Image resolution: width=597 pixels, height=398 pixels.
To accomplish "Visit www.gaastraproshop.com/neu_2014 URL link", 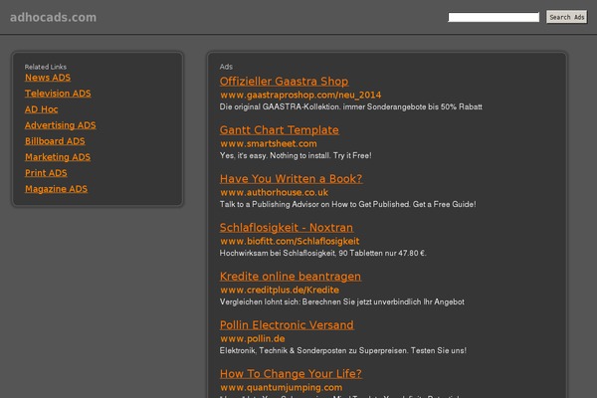I will click(300, 95).
